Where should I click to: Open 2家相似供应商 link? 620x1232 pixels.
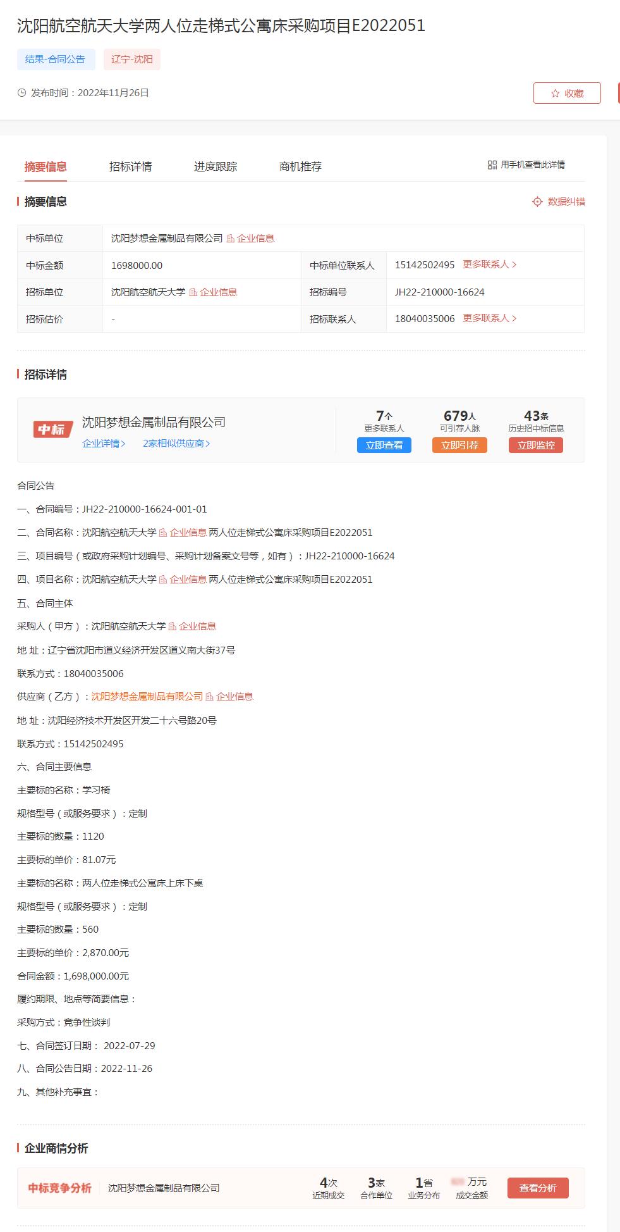pos(176,444)
